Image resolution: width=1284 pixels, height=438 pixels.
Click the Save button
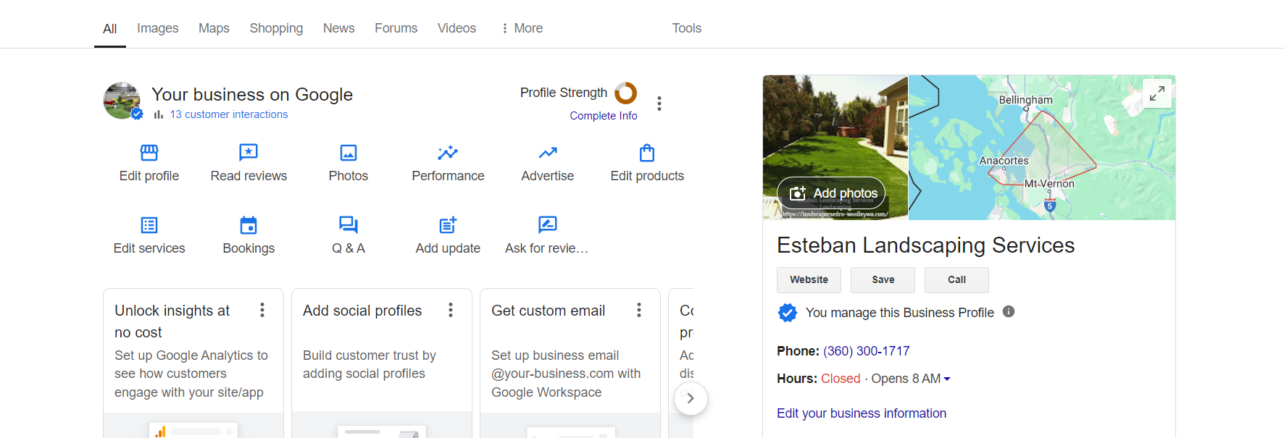[x=883, y=279]
